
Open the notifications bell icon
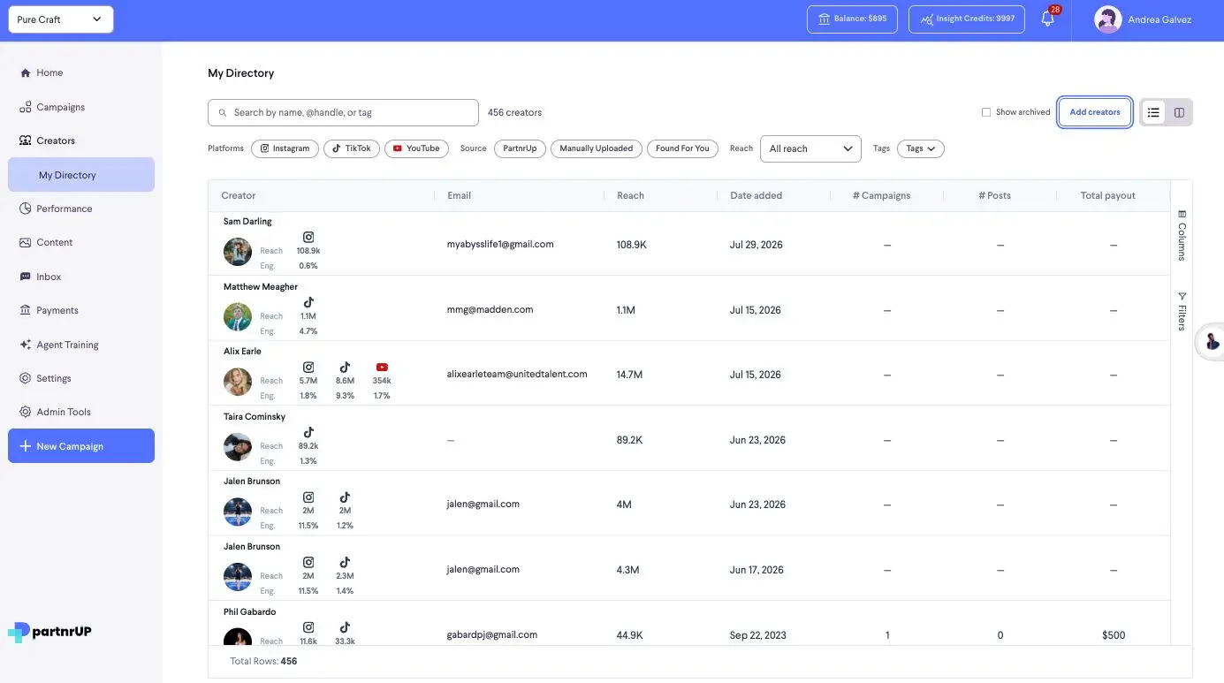point(1047,19)
